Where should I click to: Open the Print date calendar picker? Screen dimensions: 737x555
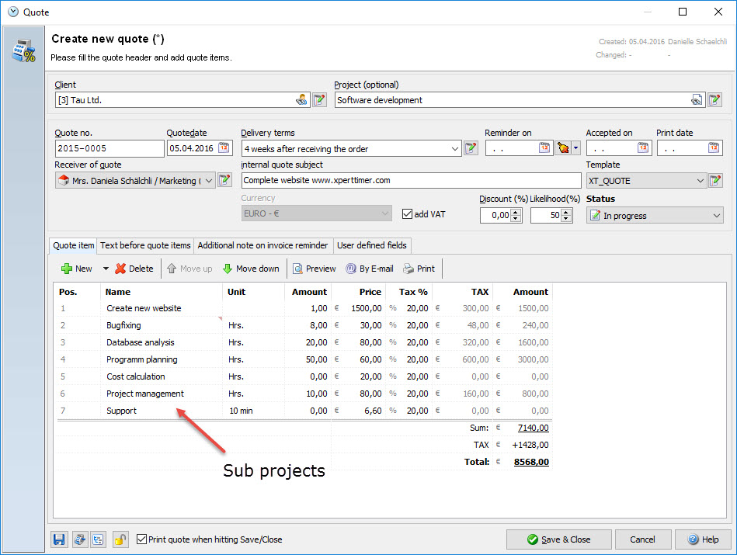(714, 148)
